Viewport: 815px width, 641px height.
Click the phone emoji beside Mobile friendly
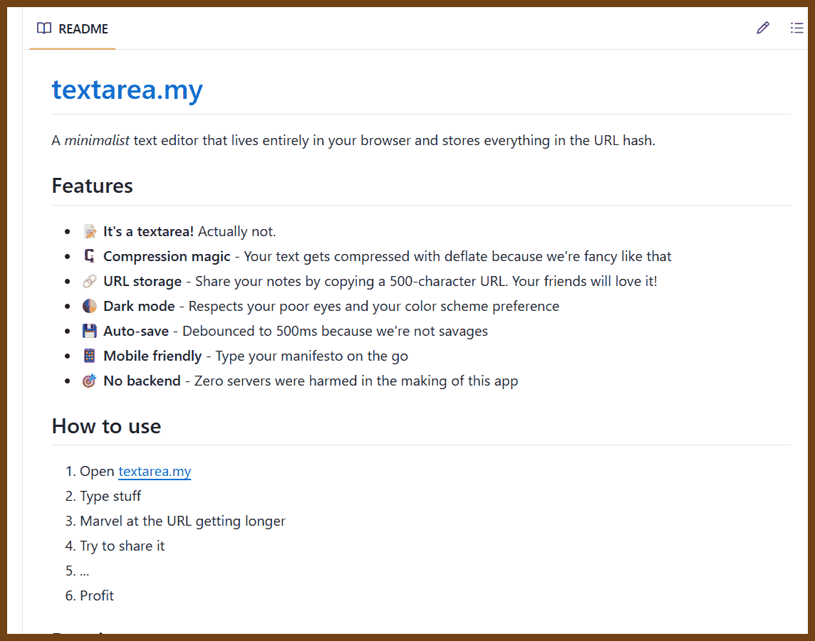tap(89, 356)
